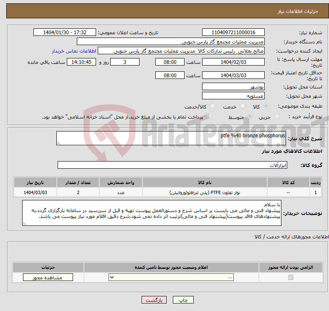Image resolution: width=329 pixels, height=311 pixels.
Task: Click the announcement date field 1404/01/30 - 17:32
Action: 65,32
